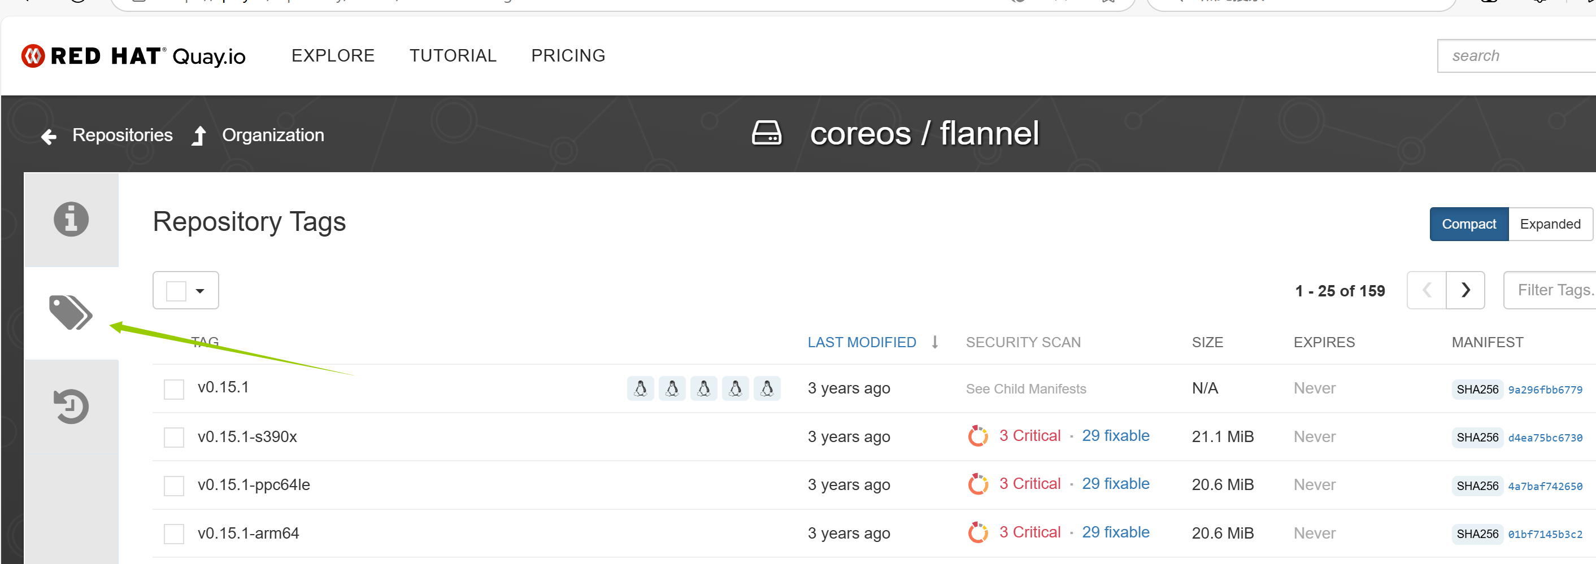Open the TUTORIAL page

pos(453,56)
